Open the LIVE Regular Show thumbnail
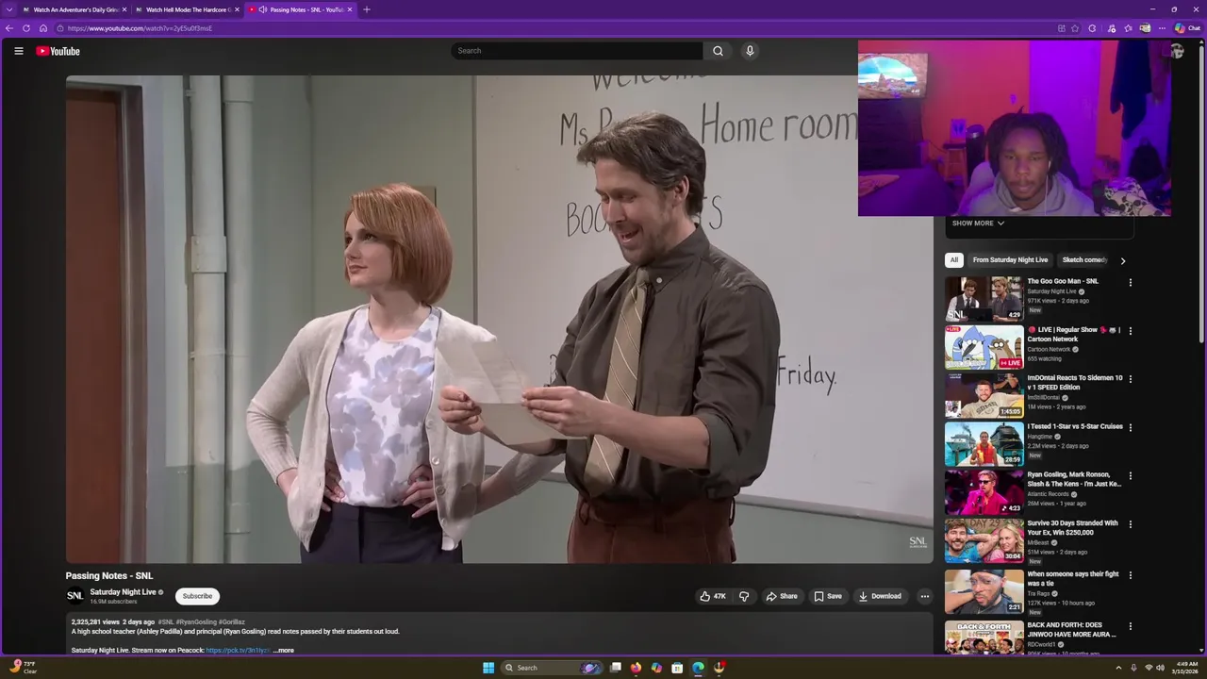This screenshot has height=679, width=1207. tap(984, 347)
